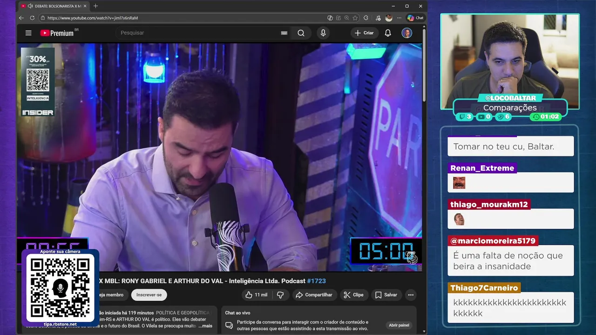596x335 pixels.
Task: Click Renan_Extreme's emote image
Action: [x=459, y=183]
